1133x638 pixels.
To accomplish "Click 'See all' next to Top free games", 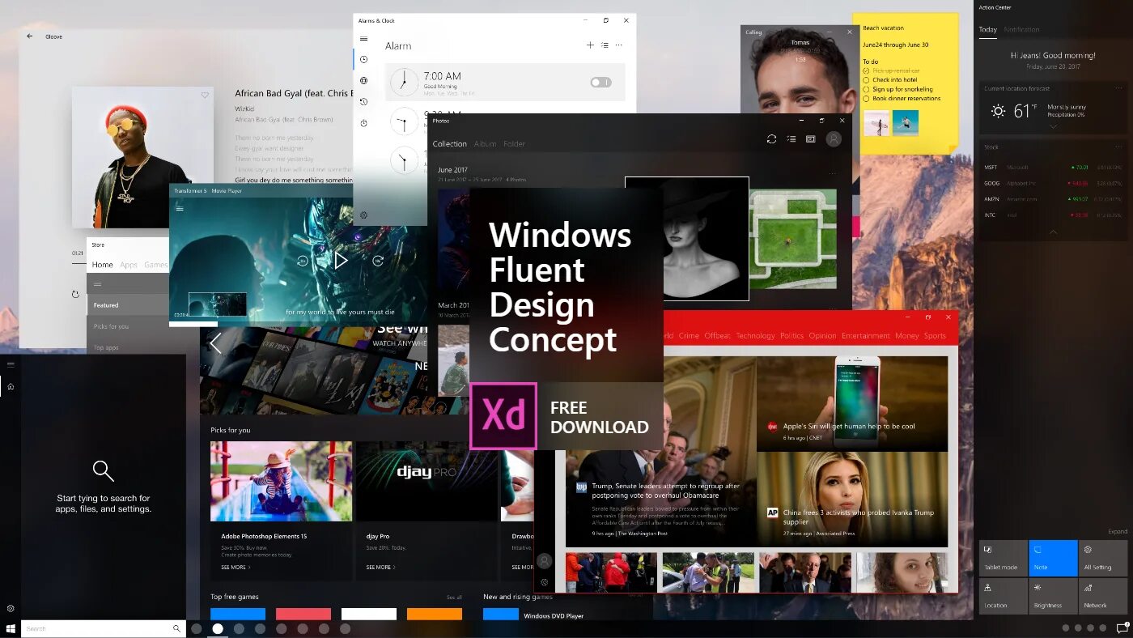I will 454,598.
